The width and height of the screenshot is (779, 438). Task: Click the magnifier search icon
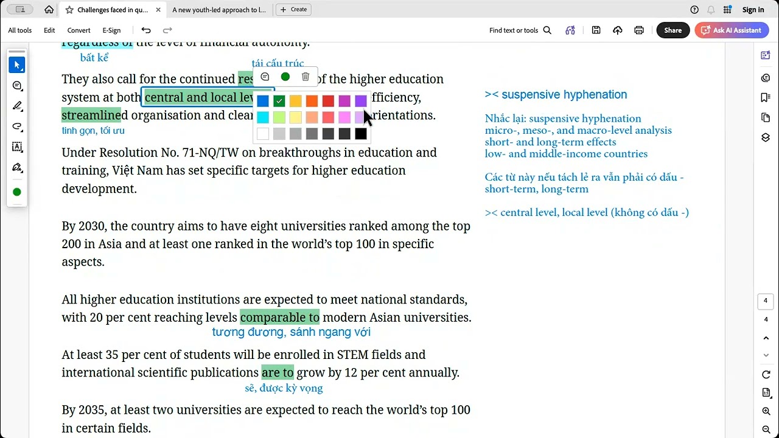point(547,30)
